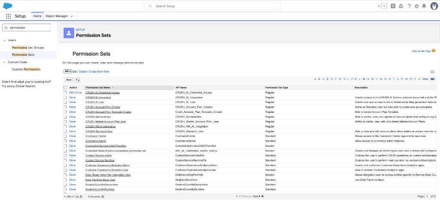Open Permission Set Groups in sidebar
440x200 pixels.
pyautogui.click(x=28, y=48)
